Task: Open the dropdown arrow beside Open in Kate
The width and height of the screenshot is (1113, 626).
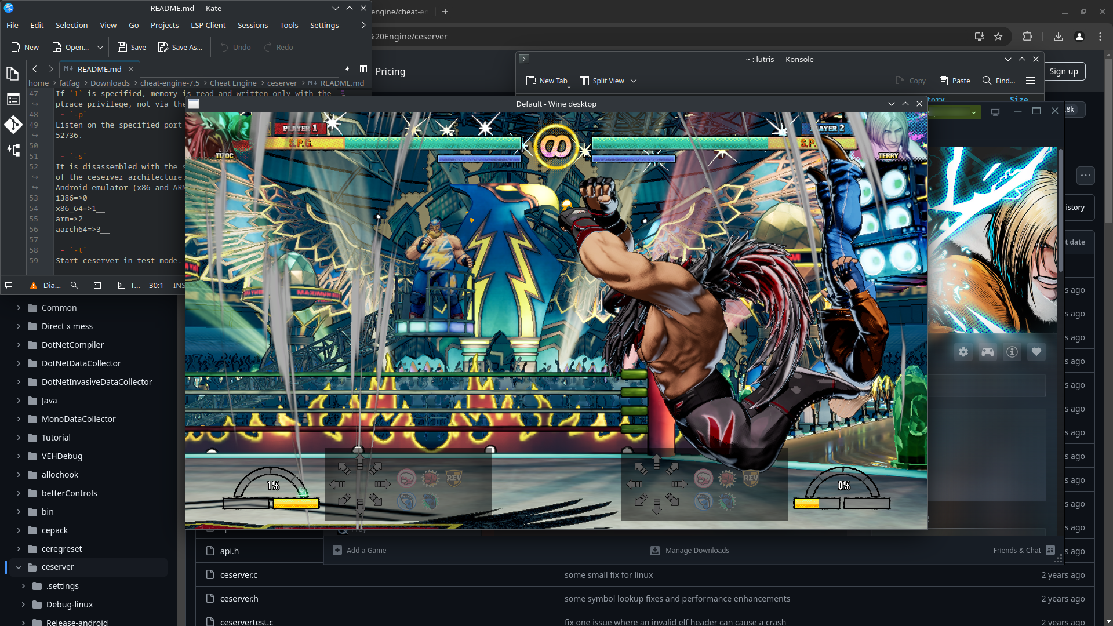Action: point(100,47)
